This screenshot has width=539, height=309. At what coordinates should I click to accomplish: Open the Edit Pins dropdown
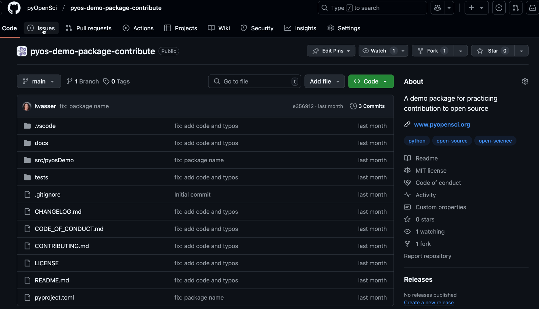click(331, 51)
